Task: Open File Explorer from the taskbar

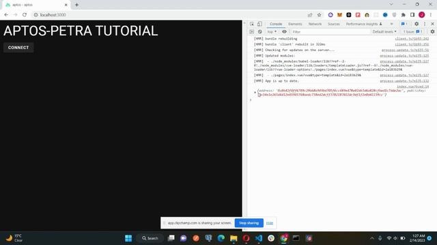Action: [234, 238]
